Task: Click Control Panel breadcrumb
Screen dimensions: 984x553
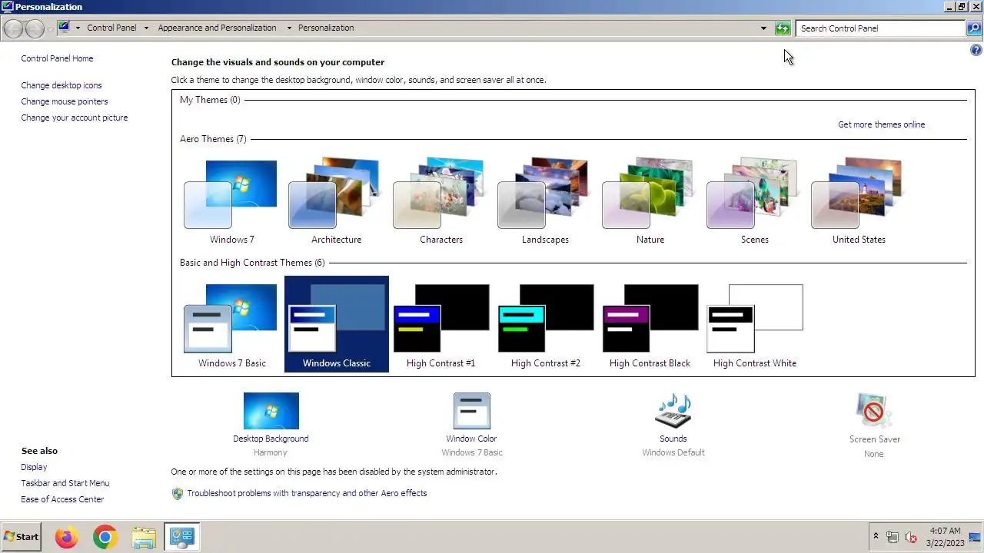Action: (111, 28)
